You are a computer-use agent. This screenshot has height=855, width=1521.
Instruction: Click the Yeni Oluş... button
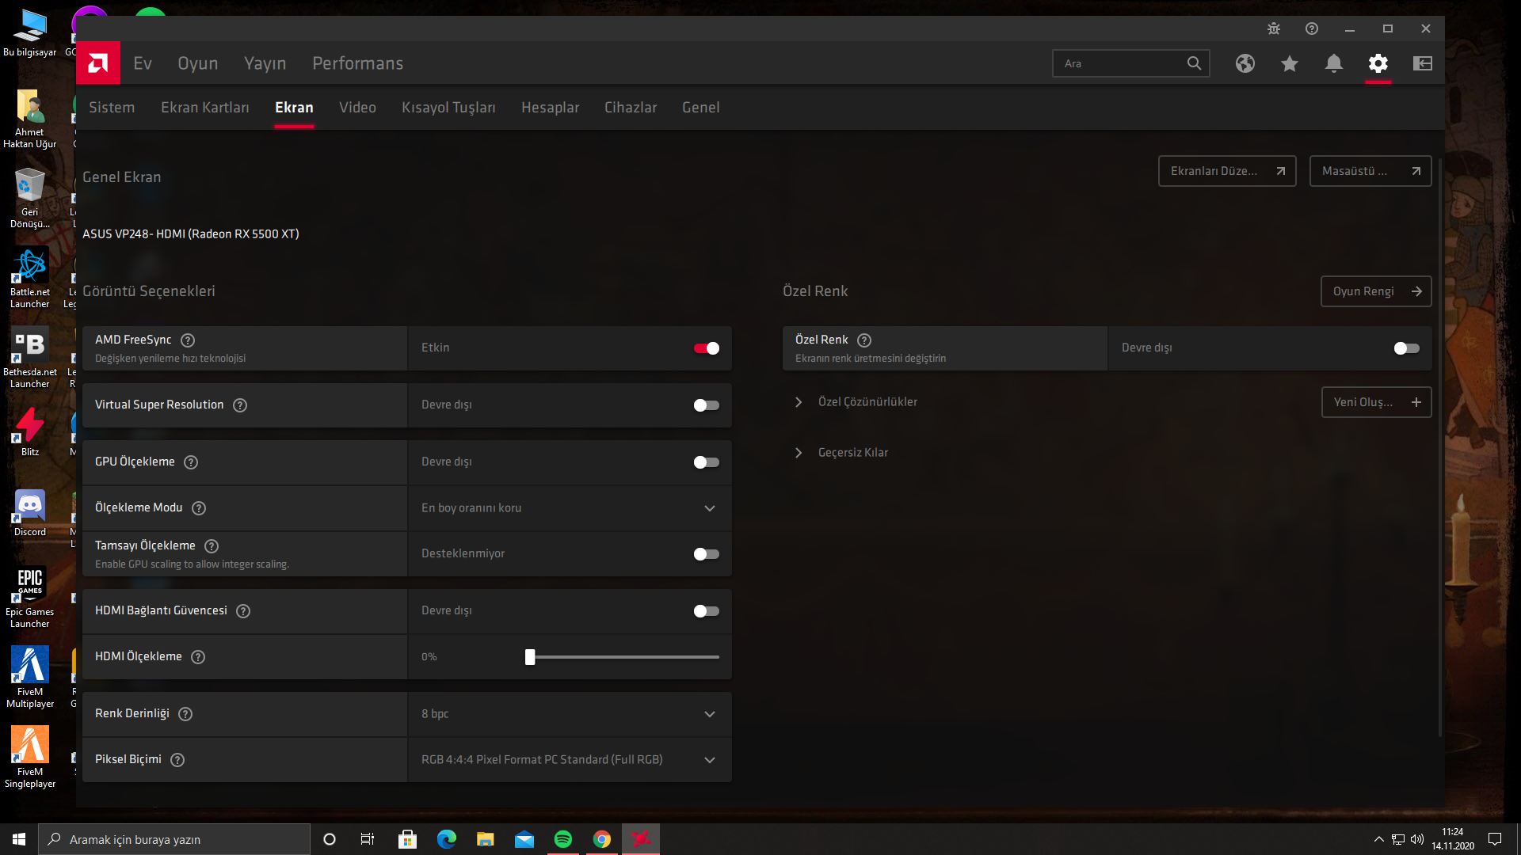click(x=1375, y=402)
